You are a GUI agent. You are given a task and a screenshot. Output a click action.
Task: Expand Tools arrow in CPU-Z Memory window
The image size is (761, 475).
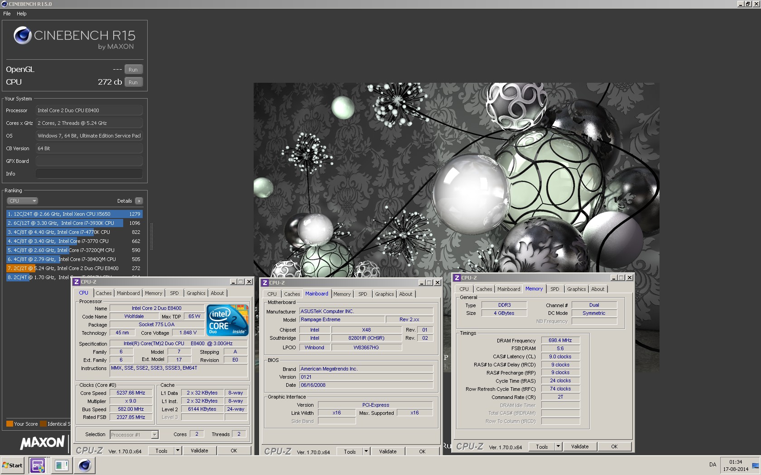558,446
